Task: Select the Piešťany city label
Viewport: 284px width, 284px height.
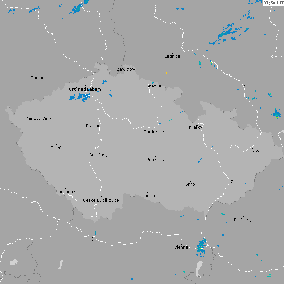Action: pos(243,220)
